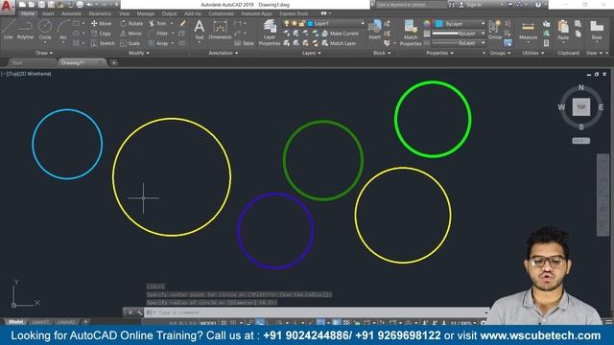Expand the Block panel
Viewport: 614px width, 345px height.
point(382,53)
